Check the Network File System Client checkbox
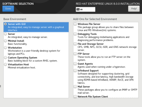Viewport: 142px width, 107px height. tap(75, 96)
